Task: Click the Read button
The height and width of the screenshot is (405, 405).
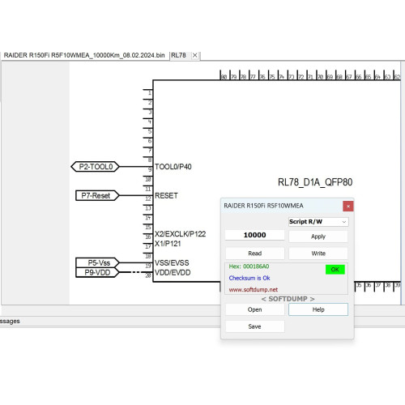Action: point(254,254)
